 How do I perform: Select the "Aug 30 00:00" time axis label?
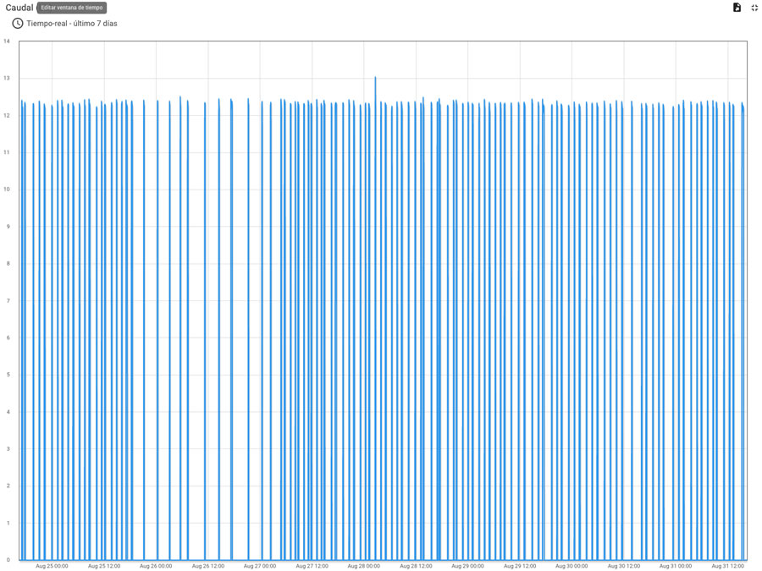click(x=571, y=566)
